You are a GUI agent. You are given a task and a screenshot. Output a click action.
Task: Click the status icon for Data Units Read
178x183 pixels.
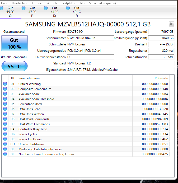[x=5, y=109]
